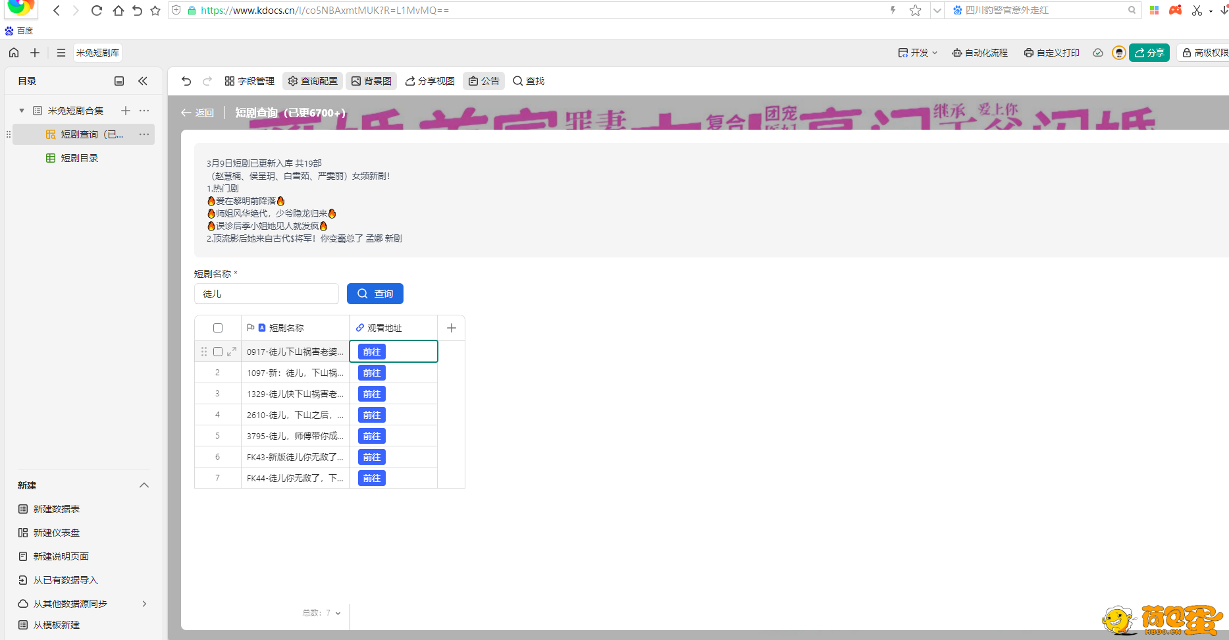The height and width of the screenshot is (640, 1229).
Task: Open 高级权限 advanced permissions
Action: [1204, 53]
